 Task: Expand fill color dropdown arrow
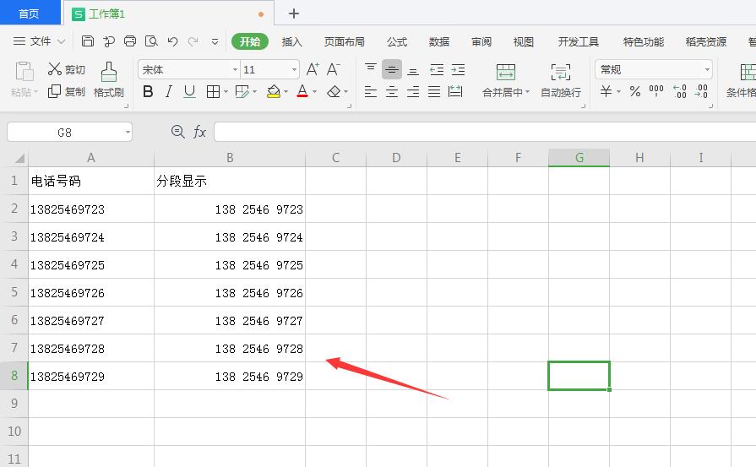(x=286, y=91)
